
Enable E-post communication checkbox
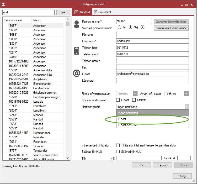point(118,100)
